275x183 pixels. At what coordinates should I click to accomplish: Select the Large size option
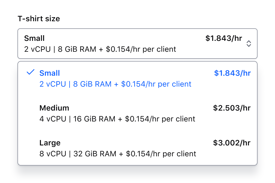point(137,148)
